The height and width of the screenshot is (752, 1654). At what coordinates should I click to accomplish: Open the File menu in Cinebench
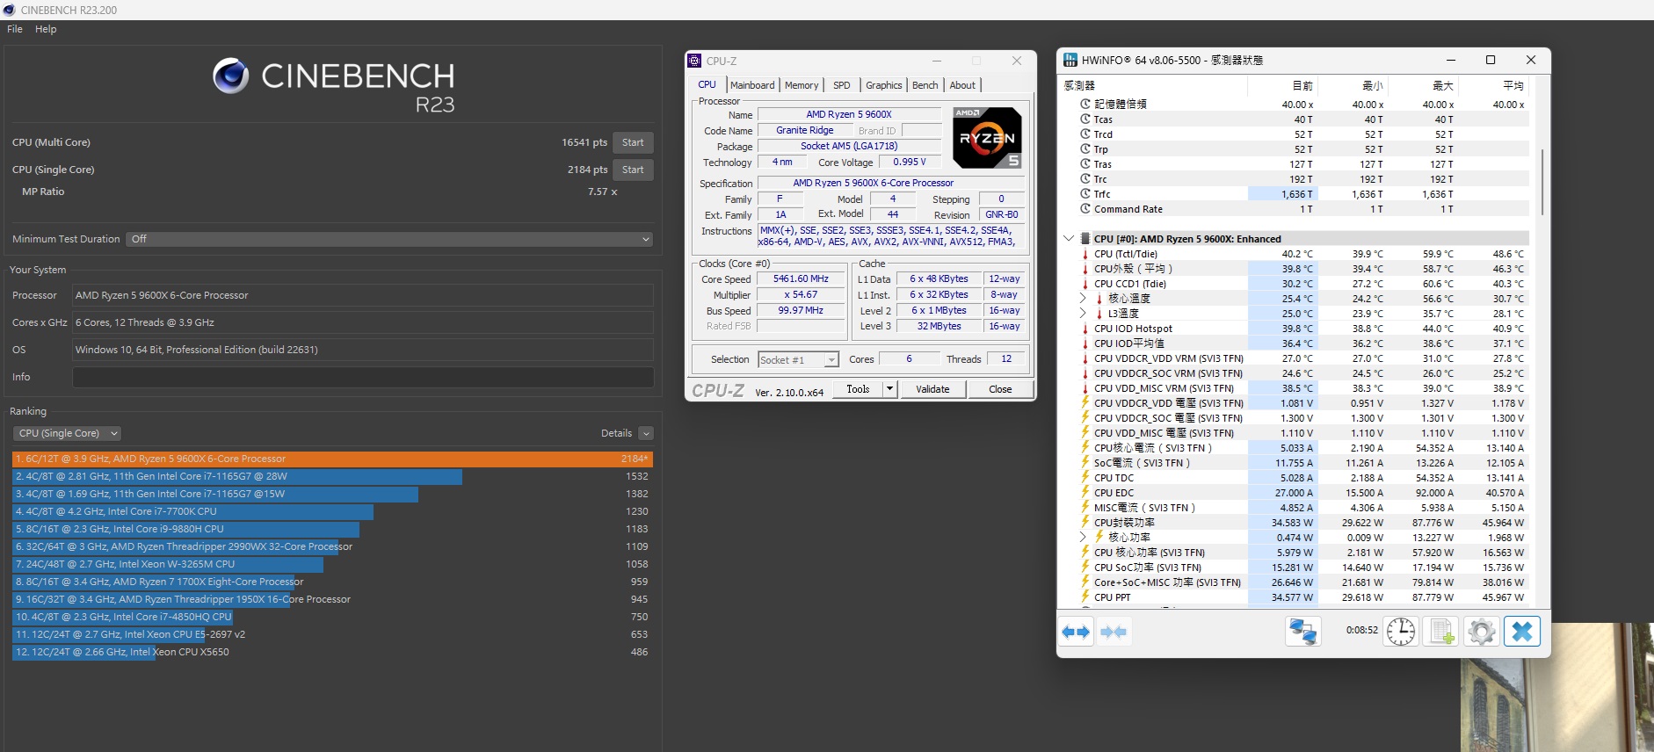[15, 29]
